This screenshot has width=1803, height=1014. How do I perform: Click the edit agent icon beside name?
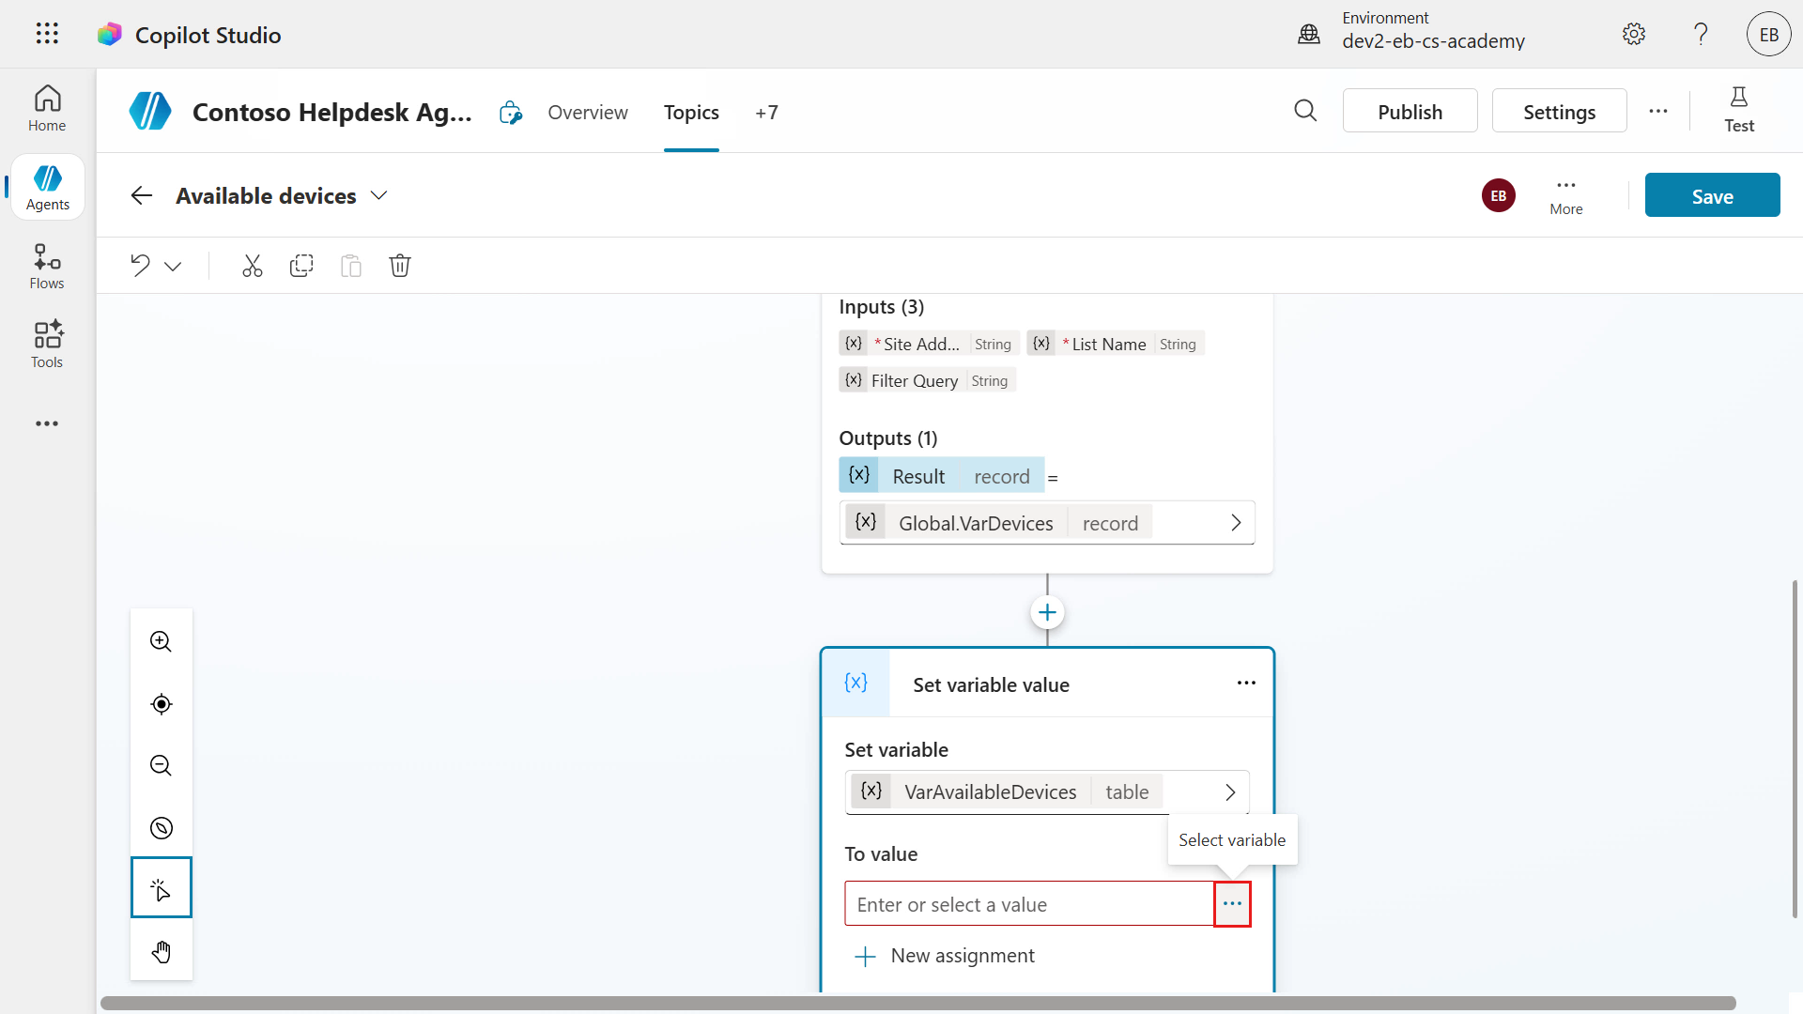point(510,113)
